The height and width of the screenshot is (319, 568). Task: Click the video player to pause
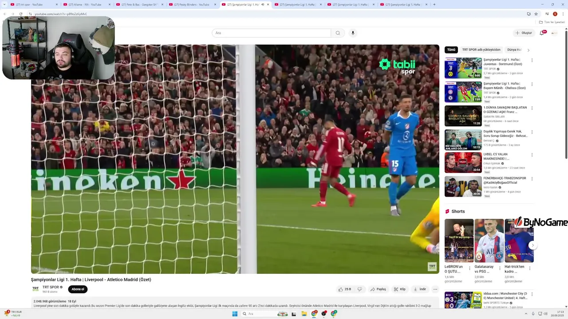click(x=235, y=159)
